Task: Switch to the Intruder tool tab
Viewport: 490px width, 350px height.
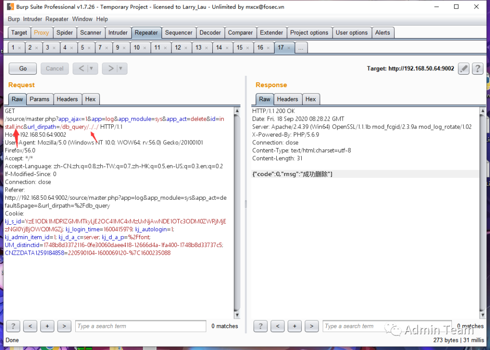Action: pos(118,33)
